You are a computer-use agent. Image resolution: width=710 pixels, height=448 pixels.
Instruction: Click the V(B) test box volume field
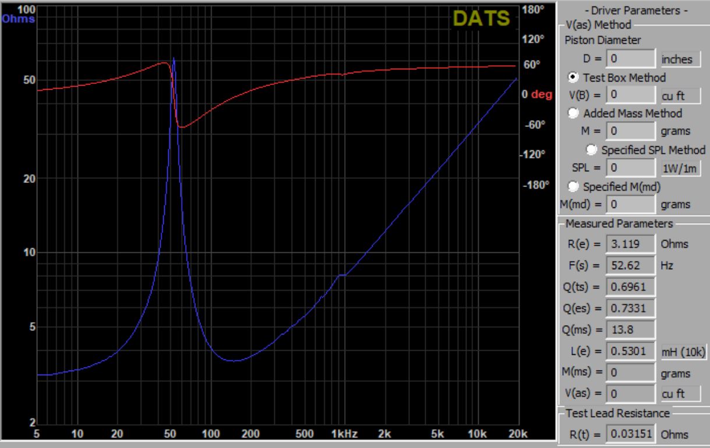coord(631,94)
